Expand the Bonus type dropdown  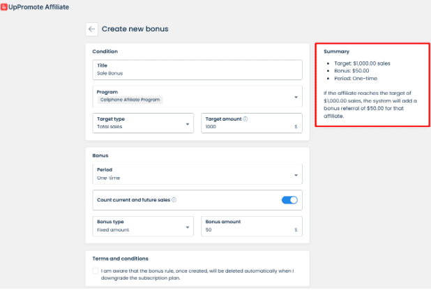(188, 226)
